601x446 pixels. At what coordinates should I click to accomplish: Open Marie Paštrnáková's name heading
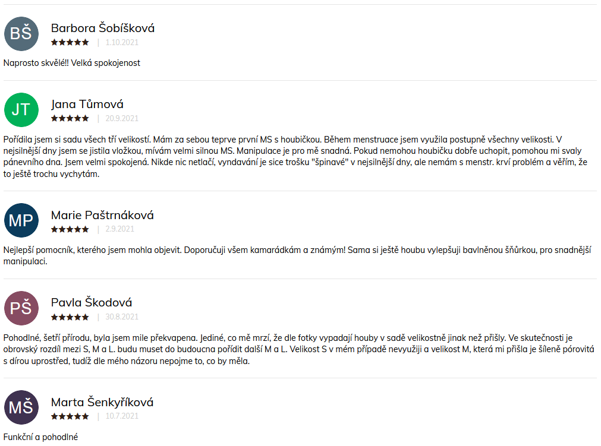102,215
